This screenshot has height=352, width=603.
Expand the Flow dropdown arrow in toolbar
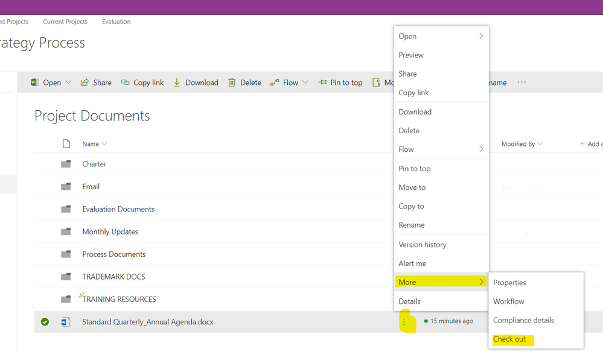point(305,82)
